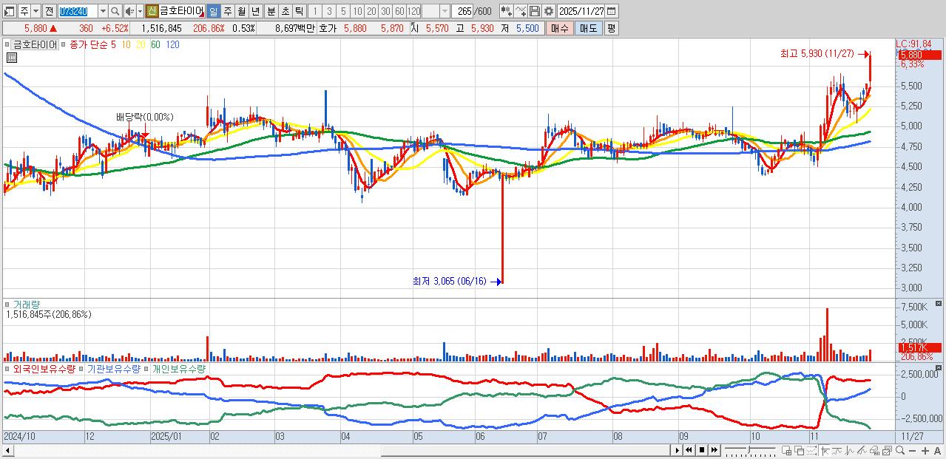The image size is (946, 459).
Task: Open the calendar picker next to 2025/11/27
Action: [x=611, y=11]
